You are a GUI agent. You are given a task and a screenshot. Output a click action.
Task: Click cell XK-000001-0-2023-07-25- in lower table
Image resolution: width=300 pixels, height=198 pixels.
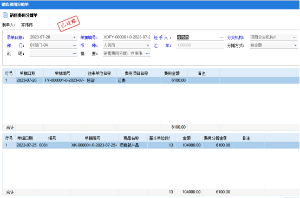point(95,145)
